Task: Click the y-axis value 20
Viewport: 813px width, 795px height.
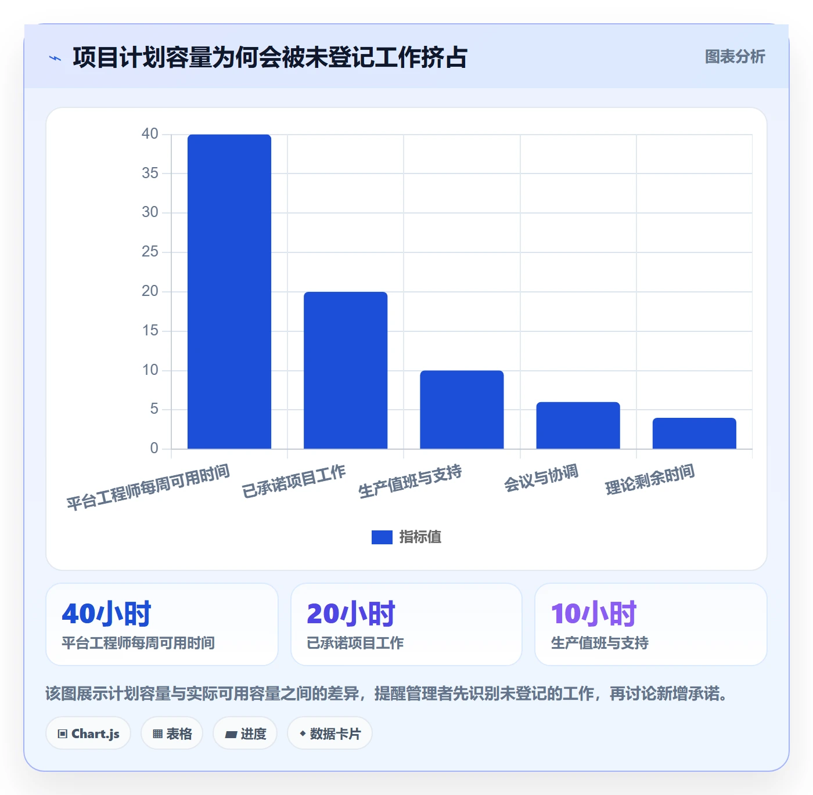Action: tap(150, 291)
